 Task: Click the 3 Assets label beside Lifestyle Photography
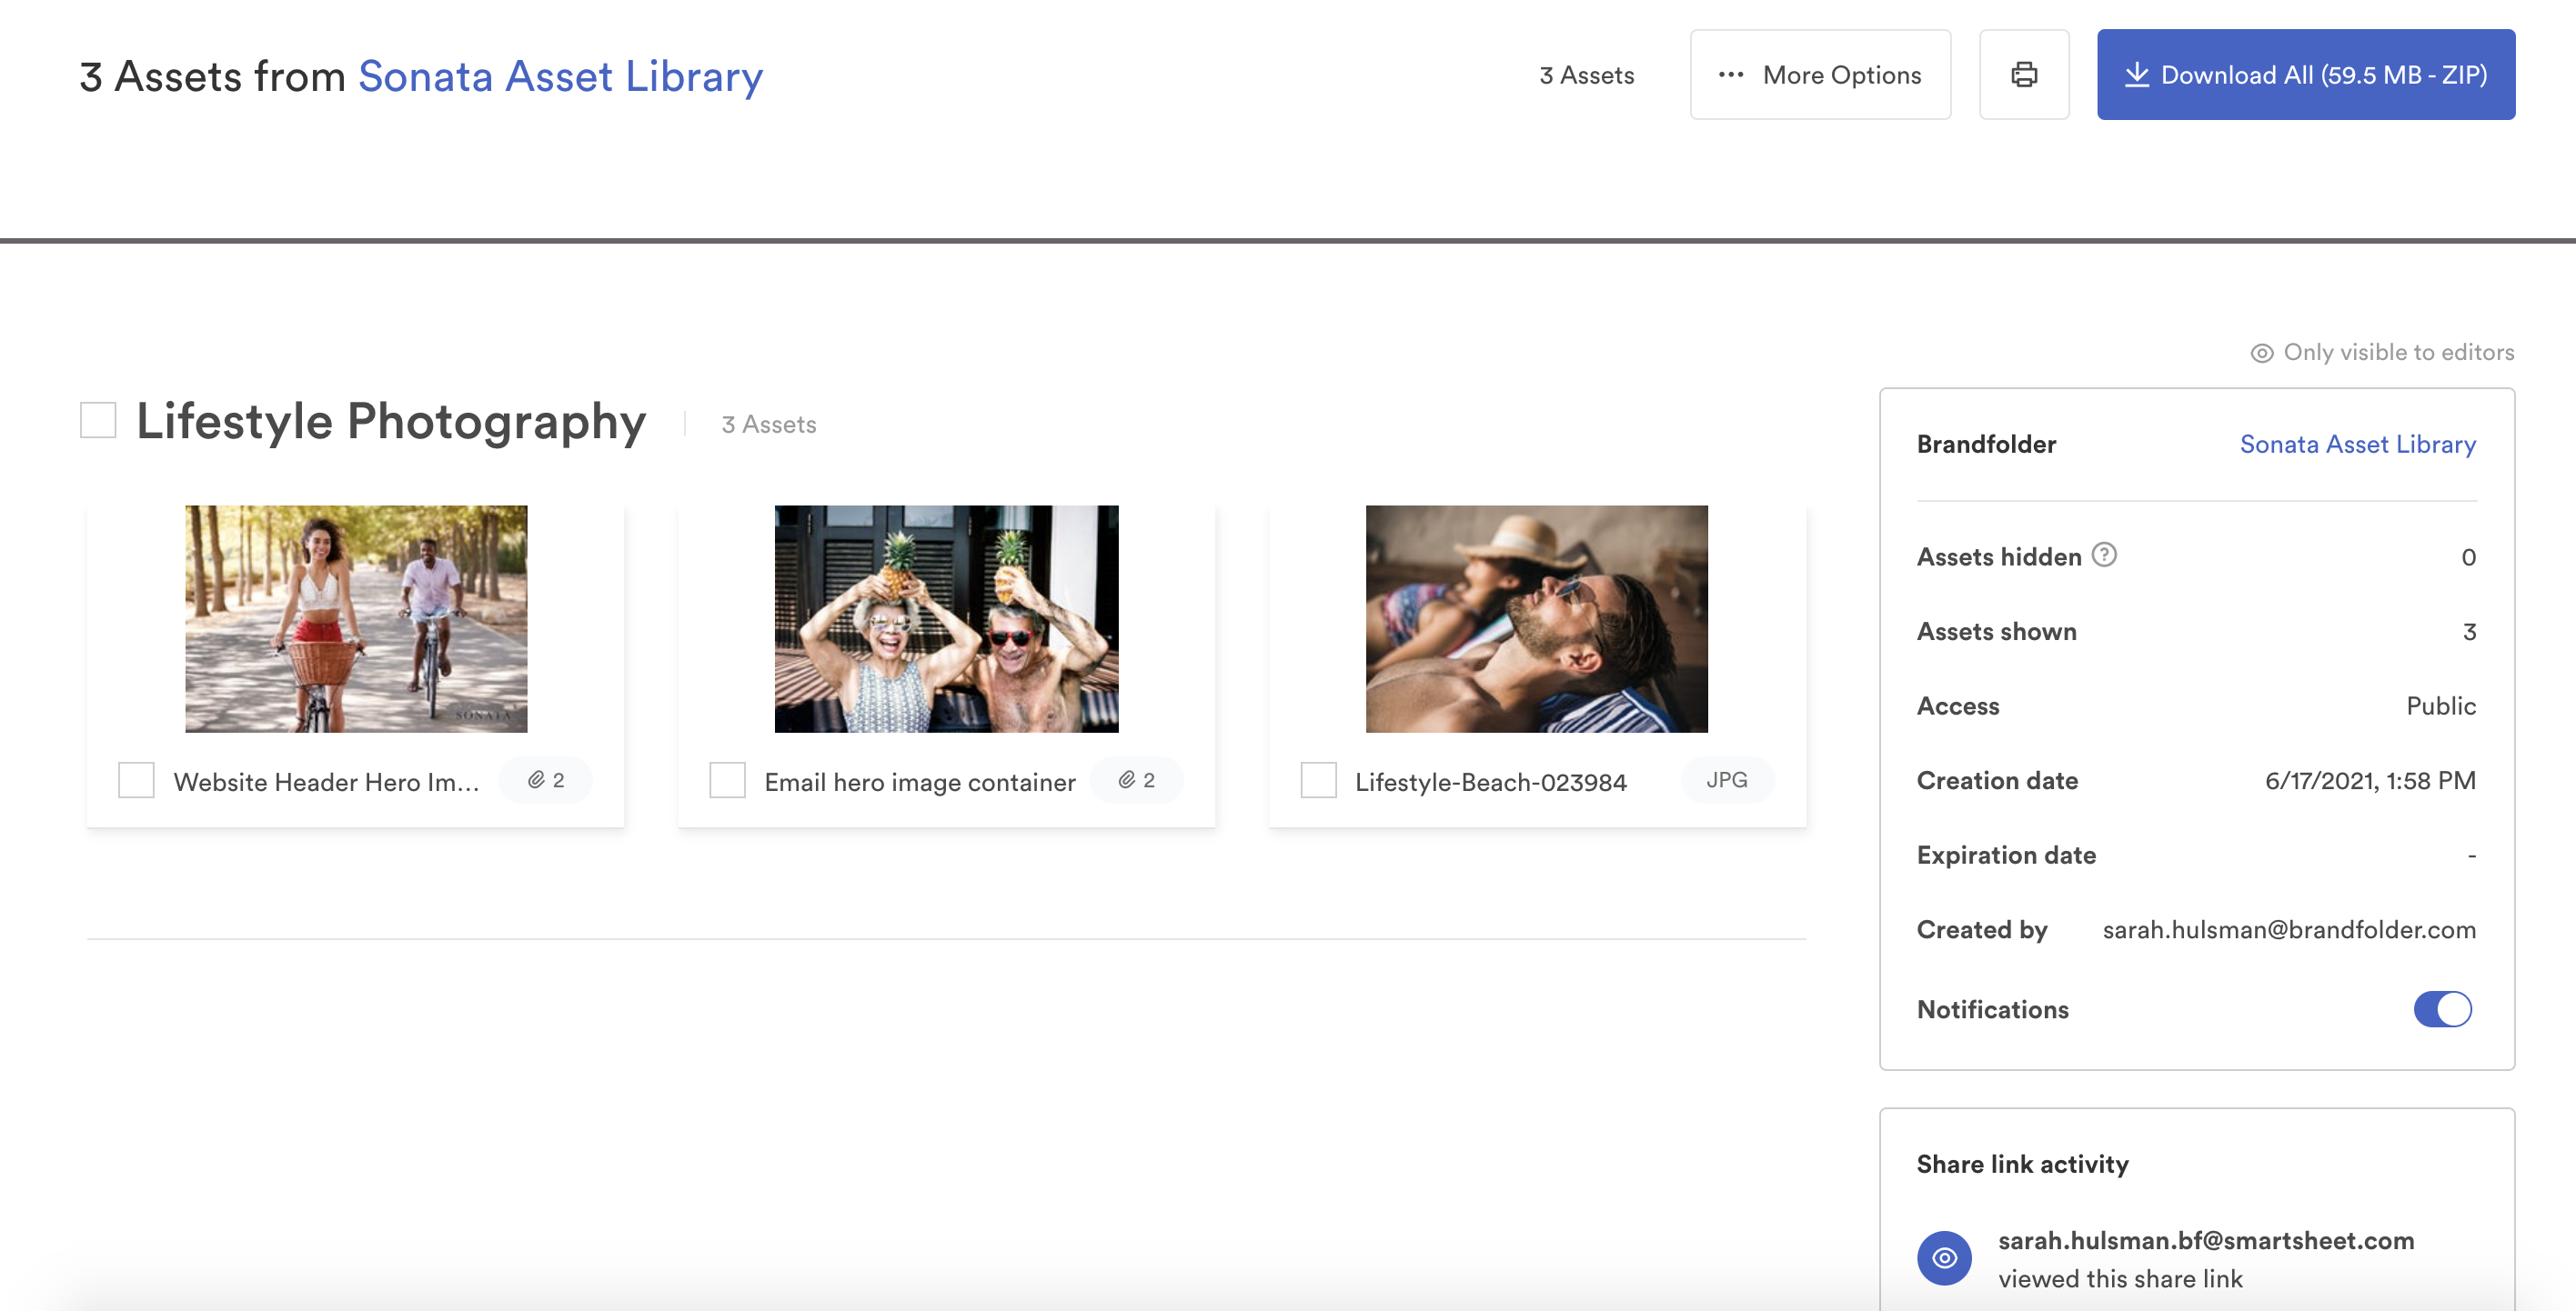[769, 425]
